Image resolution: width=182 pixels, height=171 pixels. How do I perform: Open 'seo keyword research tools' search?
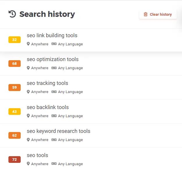(x=91, y=136)
